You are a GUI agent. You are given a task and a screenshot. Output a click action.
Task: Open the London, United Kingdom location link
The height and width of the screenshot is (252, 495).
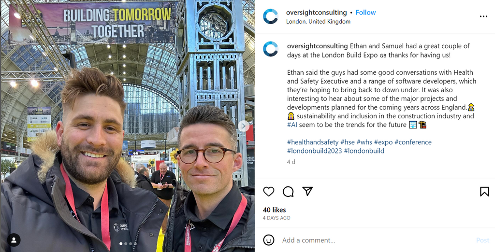click(318, 21)
